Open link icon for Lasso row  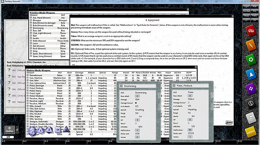click(x=31, y=43)
